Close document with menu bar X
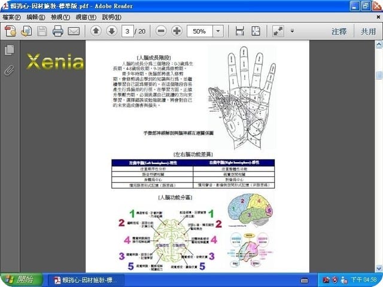This screenshot has width=383, height=287. pos(378,17)
